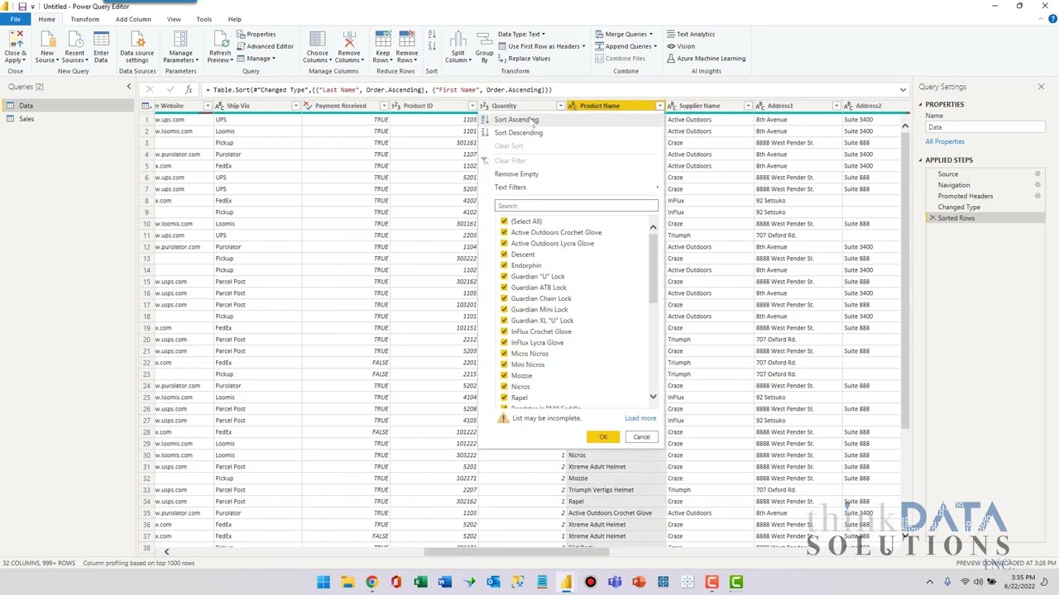This screenshot has width=1059, height=595.
Task: Open the Quantity column filter dropdown
Action: (x=560, y=106)
